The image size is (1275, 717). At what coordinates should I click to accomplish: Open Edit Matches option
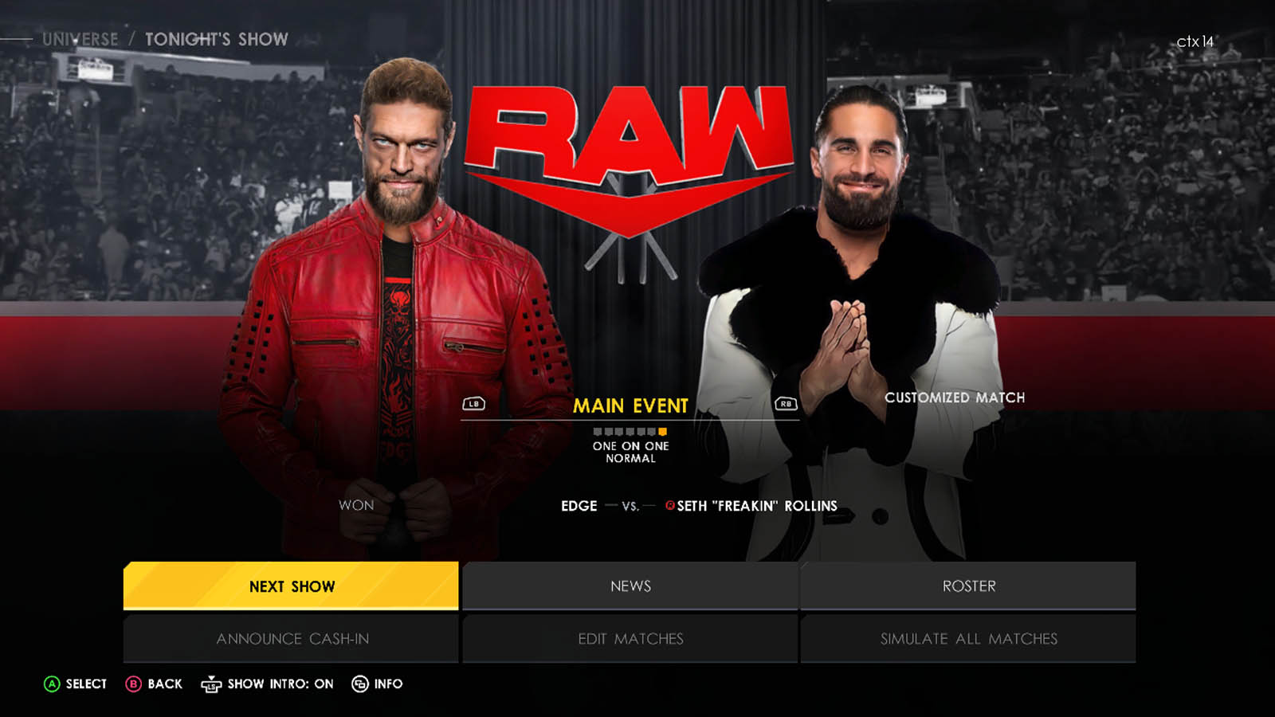coord(630,638)
